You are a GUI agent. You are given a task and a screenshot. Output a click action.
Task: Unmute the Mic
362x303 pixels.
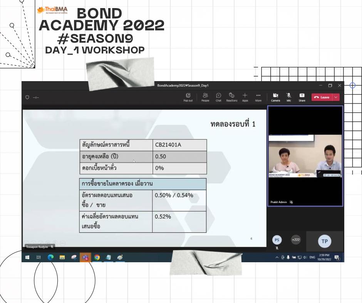(289, 97)
